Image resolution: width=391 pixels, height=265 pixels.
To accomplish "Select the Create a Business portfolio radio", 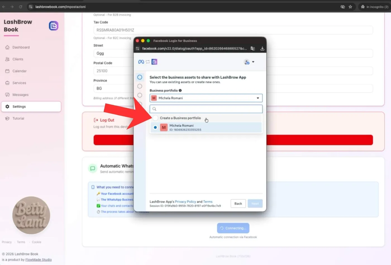I will (155, 118).
